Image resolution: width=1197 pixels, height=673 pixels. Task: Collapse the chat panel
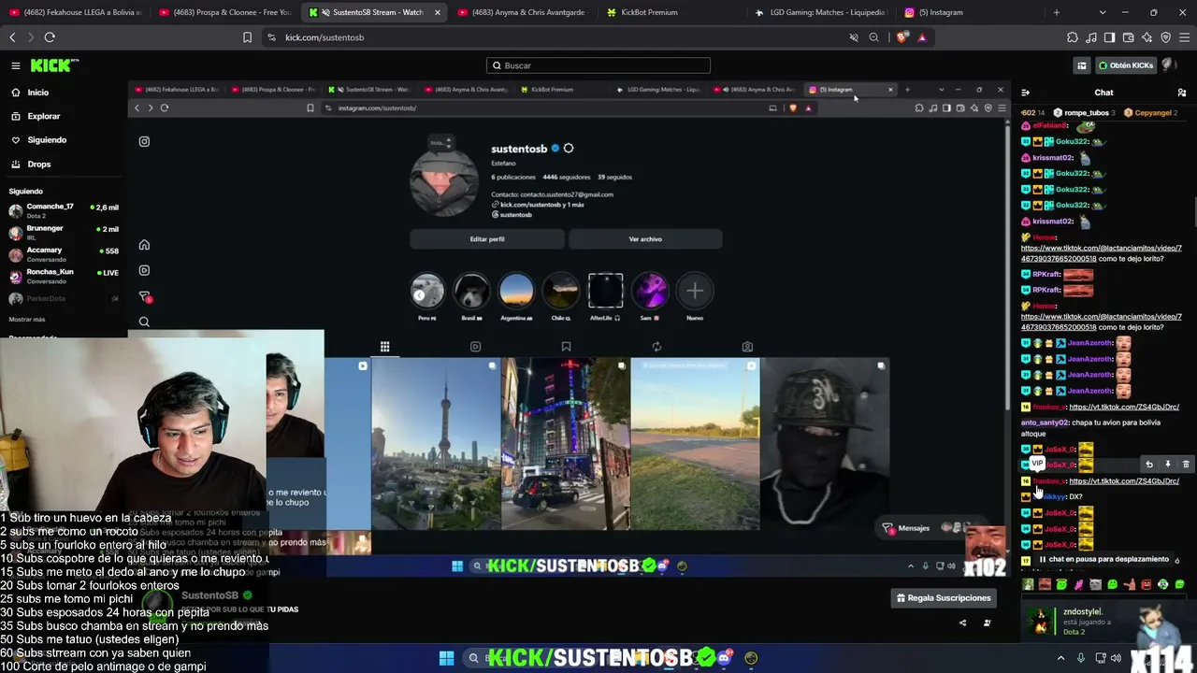[x=1026, y=93]
